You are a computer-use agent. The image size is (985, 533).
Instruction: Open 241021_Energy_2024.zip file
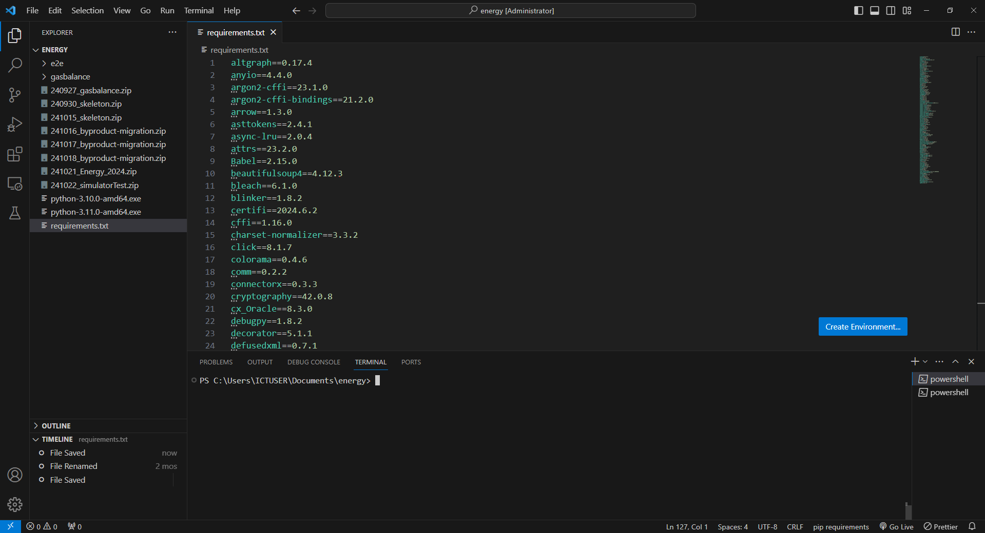point(108,171)
